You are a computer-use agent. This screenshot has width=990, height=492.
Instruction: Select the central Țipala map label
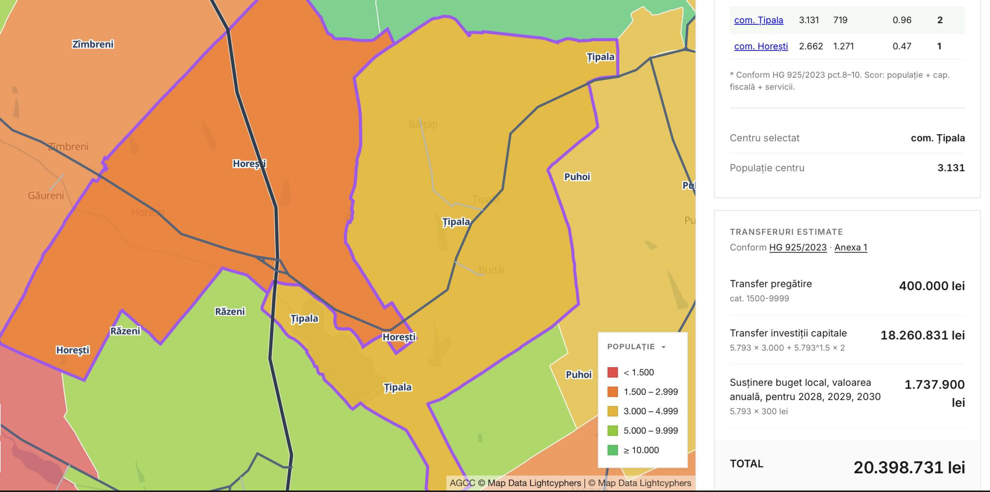pos(456,222)
